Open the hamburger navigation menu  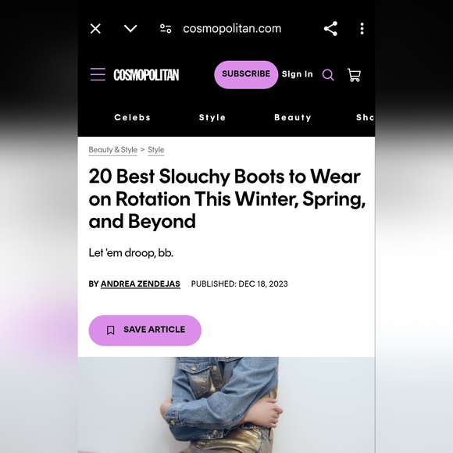point(98,74)
